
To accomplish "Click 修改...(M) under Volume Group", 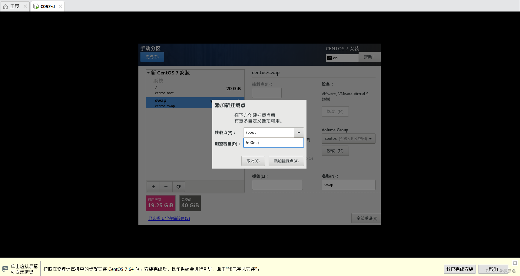I will pos(335,151).
